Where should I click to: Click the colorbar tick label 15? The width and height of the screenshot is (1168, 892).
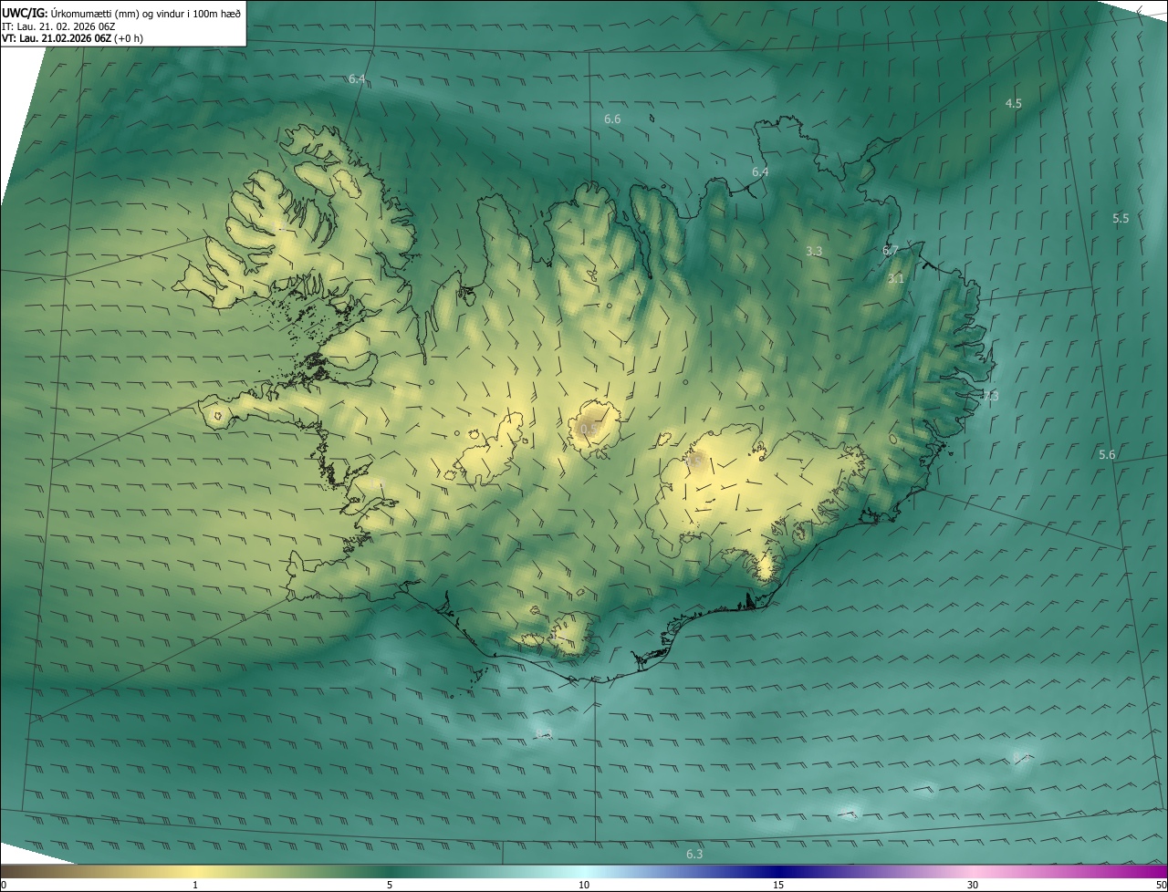[x=778, y=885]
